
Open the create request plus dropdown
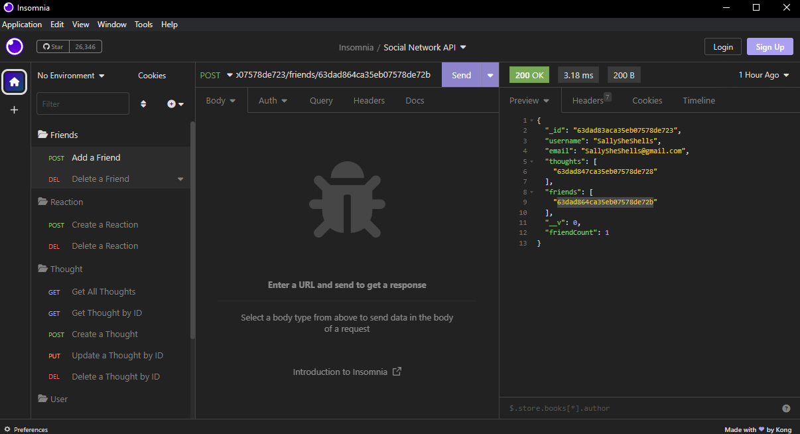175,104
